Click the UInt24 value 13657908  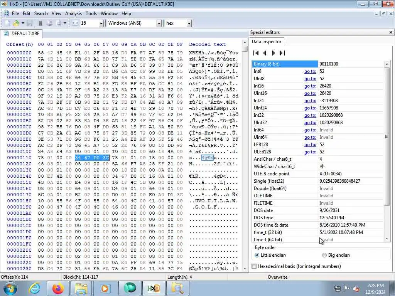coord(330,108)
